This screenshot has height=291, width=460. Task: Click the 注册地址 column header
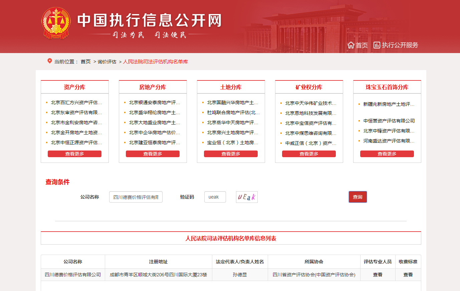[x=158, y=262]
